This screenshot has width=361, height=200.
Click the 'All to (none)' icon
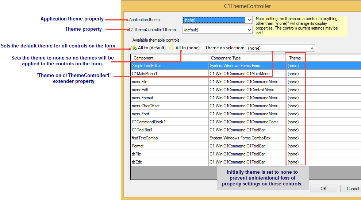click(x=172, y=48)
